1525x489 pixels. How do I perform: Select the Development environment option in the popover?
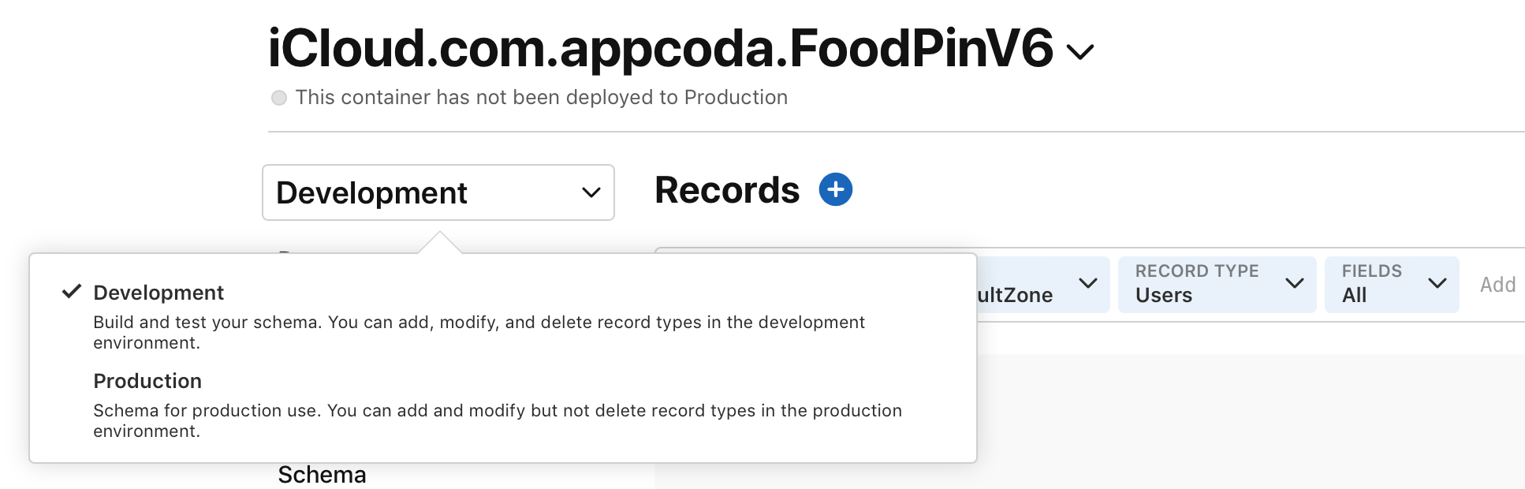click(158, 293)
